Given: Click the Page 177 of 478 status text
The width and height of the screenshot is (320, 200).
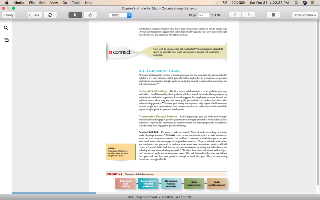Looking at the screenshot, I should click(146, 197).
